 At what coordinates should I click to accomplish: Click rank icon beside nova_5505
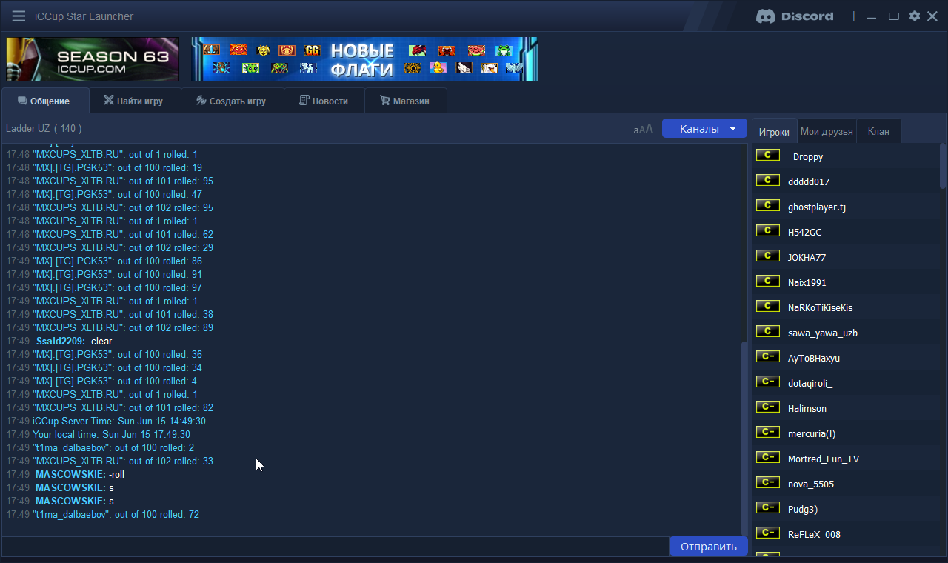click(x=767, y=482)
